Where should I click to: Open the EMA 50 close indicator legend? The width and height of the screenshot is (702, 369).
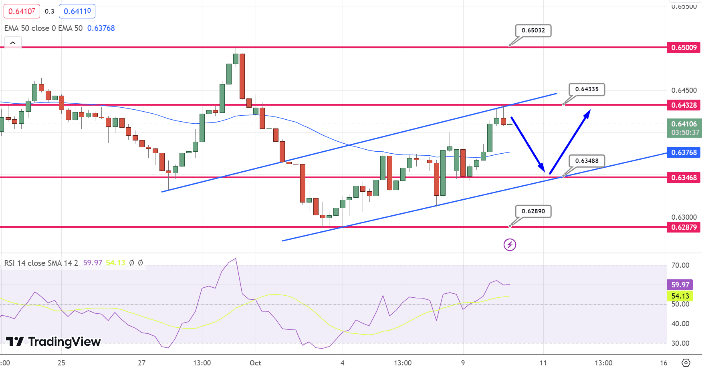(43, 28)
